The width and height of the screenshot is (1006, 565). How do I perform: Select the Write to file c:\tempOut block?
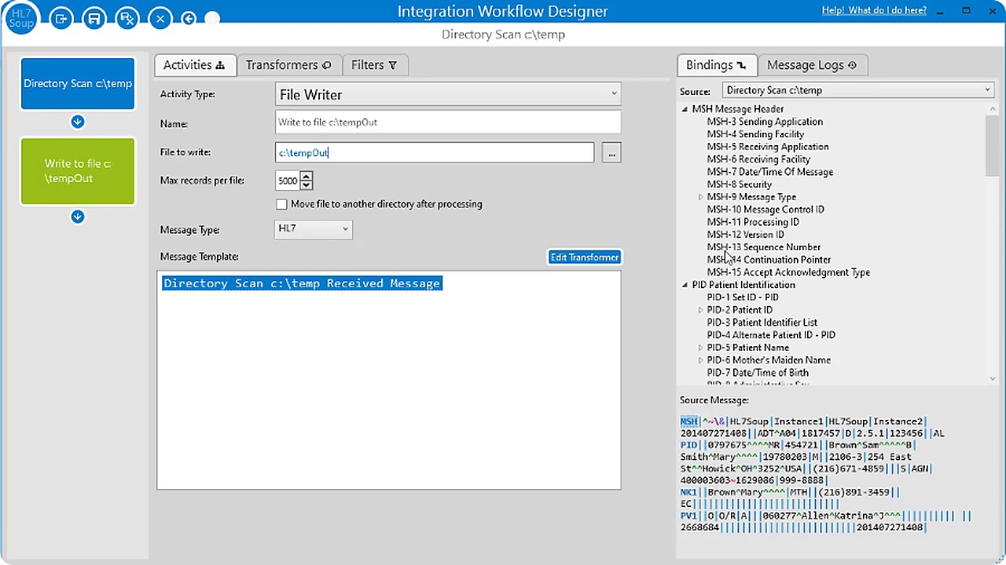[78, 171]
